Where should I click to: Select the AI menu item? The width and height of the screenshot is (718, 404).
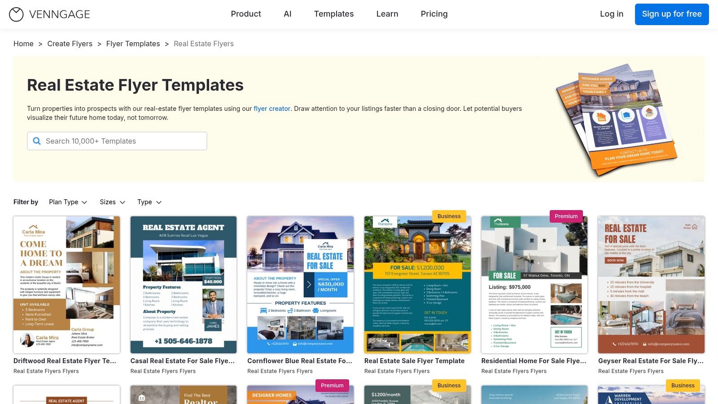pyautogui.click(x=287, y=14)
